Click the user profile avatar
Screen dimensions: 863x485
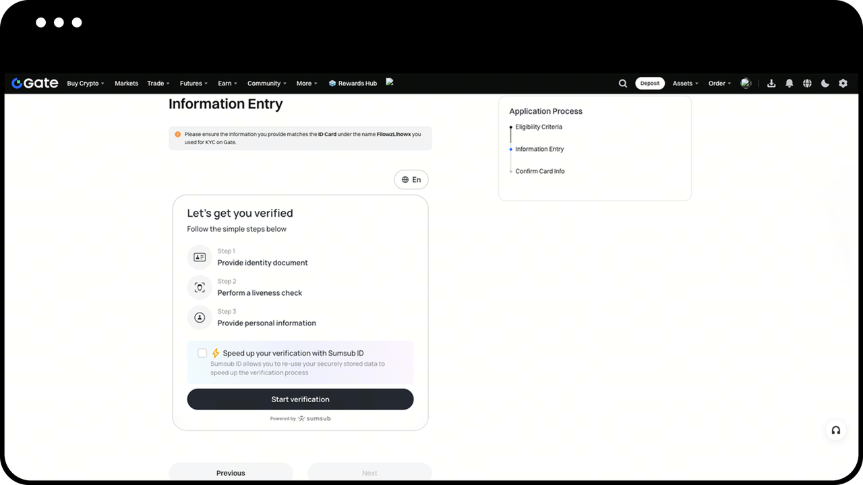(746, 84)
